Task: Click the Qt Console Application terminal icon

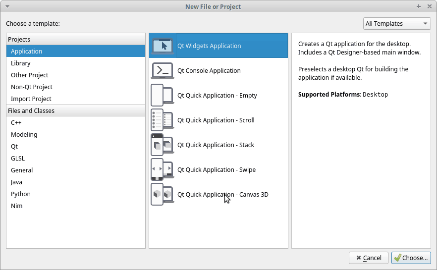Action: click(x=163, y=71)
